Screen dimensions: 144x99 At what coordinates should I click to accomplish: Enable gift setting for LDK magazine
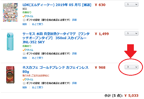coord(24,20)
